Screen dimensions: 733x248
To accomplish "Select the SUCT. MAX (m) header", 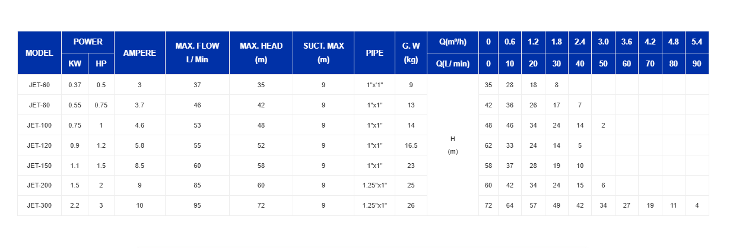I will pyautogui.click(x=323, y=53).
